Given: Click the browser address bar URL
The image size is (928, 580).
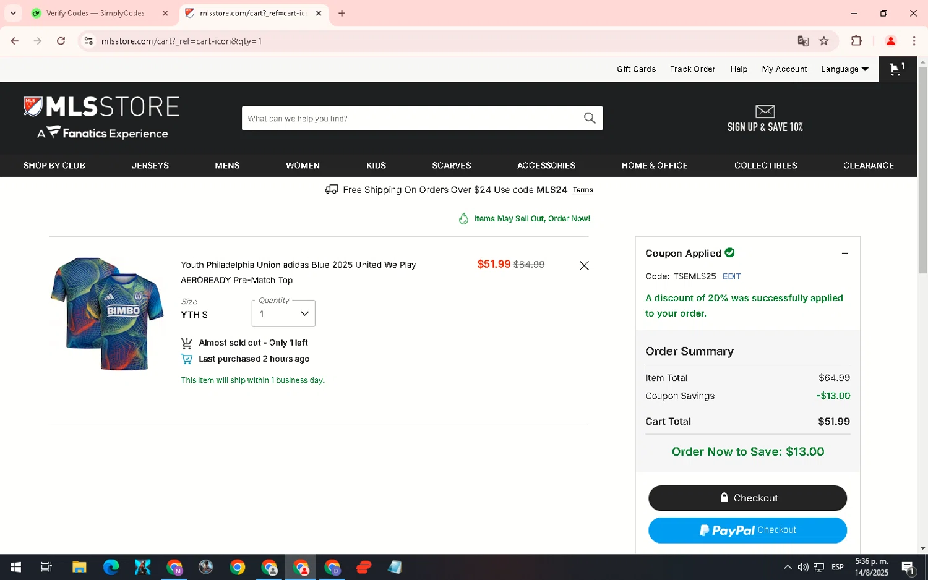Looking at the screenshot, I should 181,41.
